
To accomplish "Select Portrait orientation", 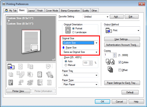I will pos(73,28).
